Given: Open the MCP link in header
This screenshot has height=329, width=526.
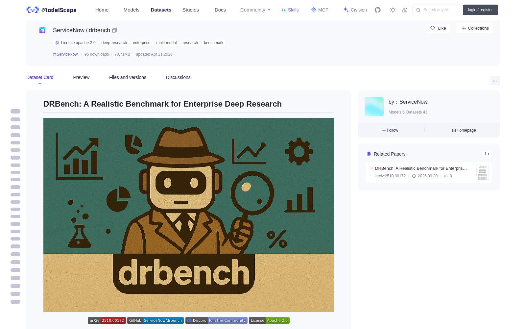Looking at the screenshot, I should pyautogui.click(x=320, y=10).
